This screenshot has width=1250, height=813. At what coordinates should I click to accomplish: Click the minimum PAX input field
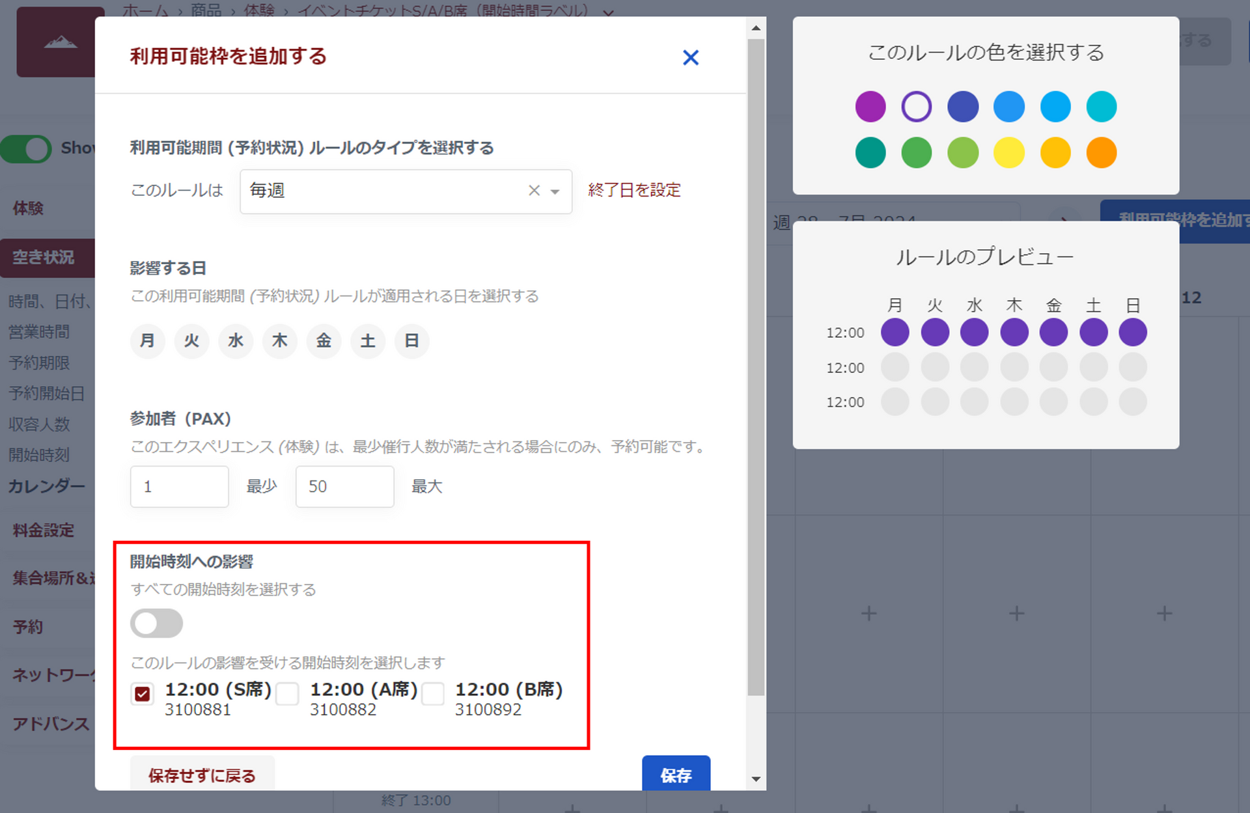click(179, 486)
